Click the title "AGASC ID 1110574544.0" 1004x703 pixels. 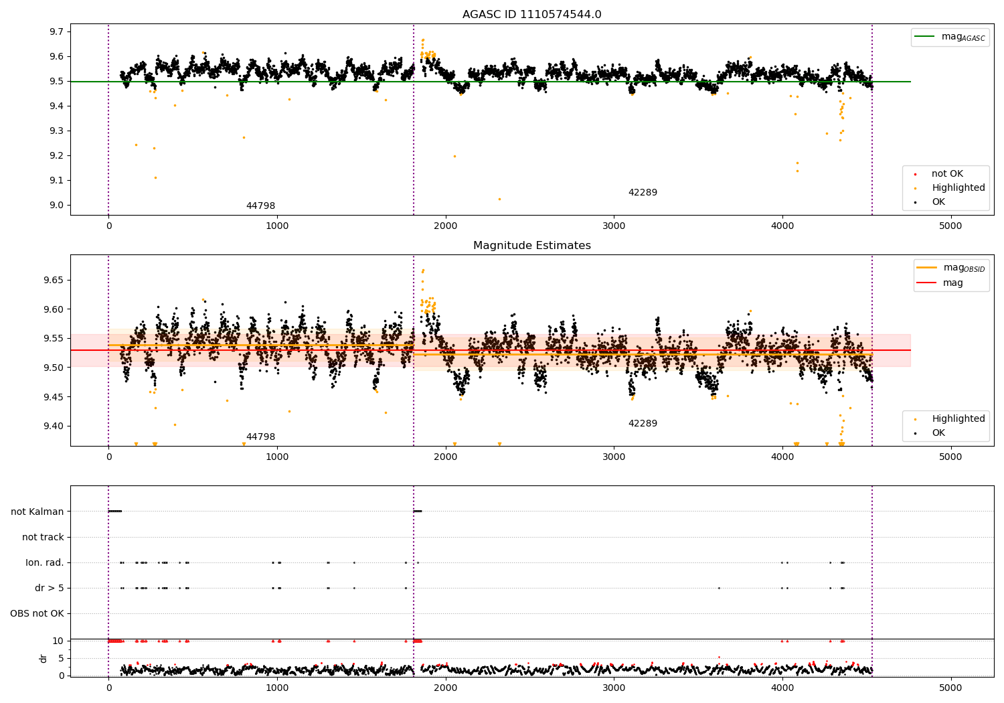[531, 15]
